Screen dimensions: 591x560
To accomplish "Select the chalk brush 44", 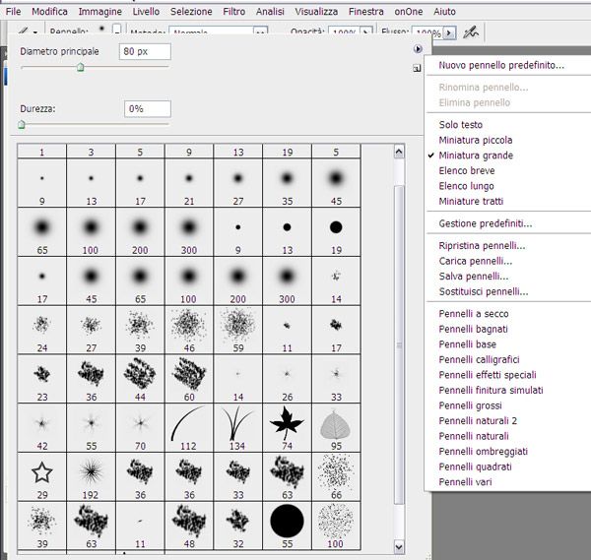I will [x=140, y=379].
